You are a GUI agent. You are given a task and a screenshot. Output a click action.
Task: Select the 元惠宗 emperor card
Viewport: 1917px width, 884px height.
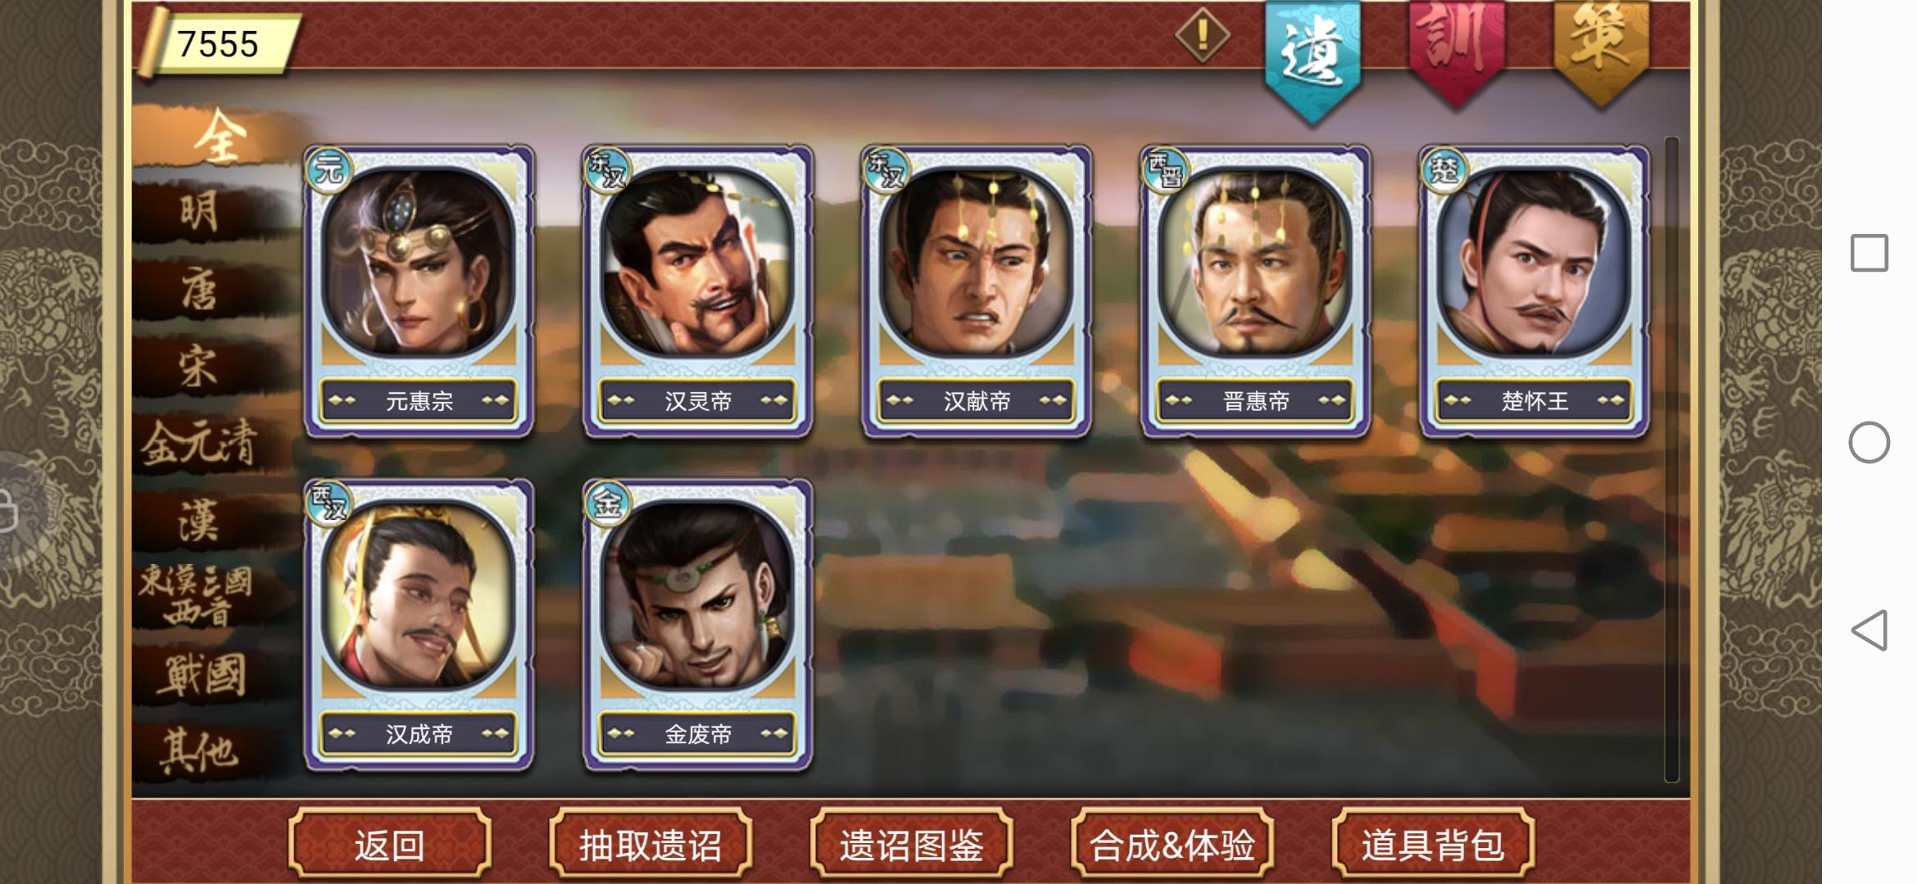[x=419, y=291]
